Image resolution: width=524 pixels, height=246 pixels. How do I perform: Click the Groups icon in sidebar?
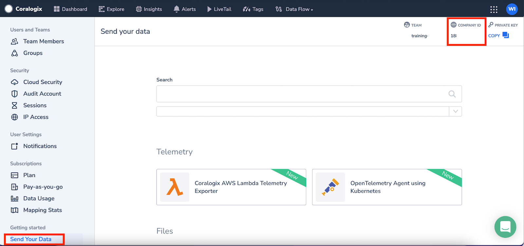pyautogui.click(x=14, y=53)
